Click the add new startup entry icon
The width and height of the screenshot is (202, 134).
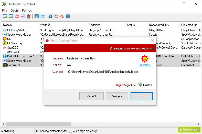pyautogui.click(x=5, y=16)
